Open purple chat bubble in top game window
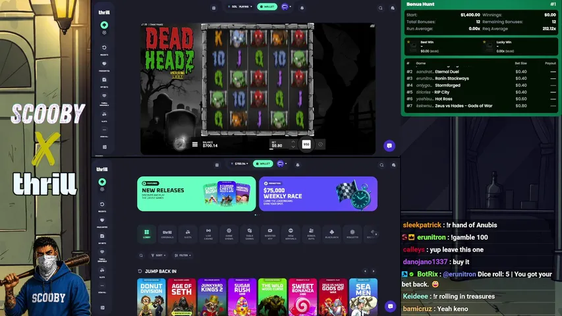562x316 pixels. tap(389, 145)
